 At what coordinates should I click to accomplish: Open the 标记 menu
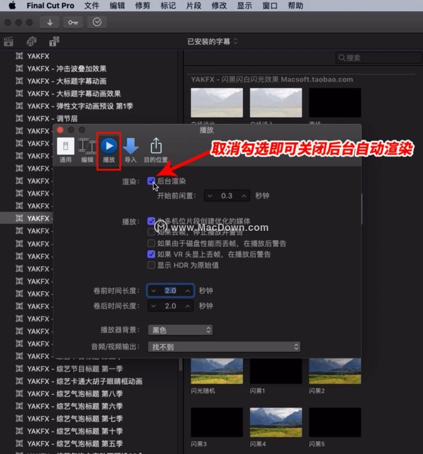[168, 5]
